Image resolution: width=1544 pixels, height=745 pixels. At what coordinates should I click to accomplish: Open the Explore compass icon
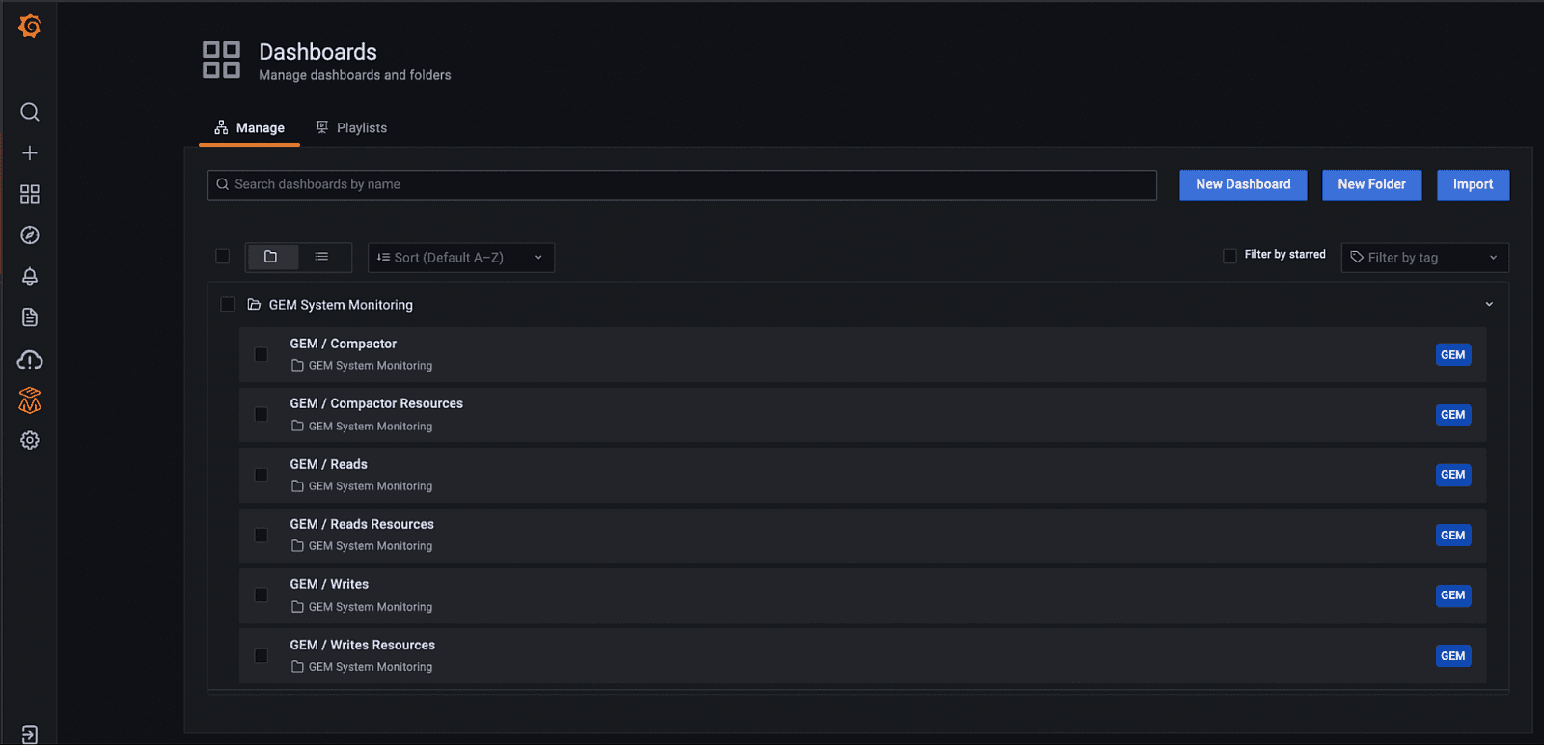[30, 235]
